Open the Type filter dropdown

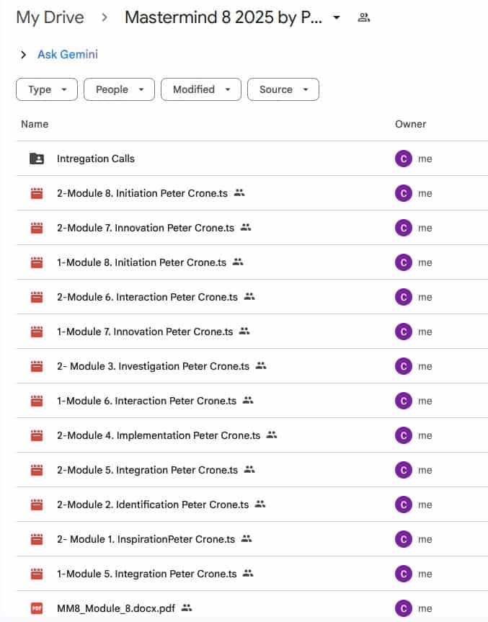47,89
